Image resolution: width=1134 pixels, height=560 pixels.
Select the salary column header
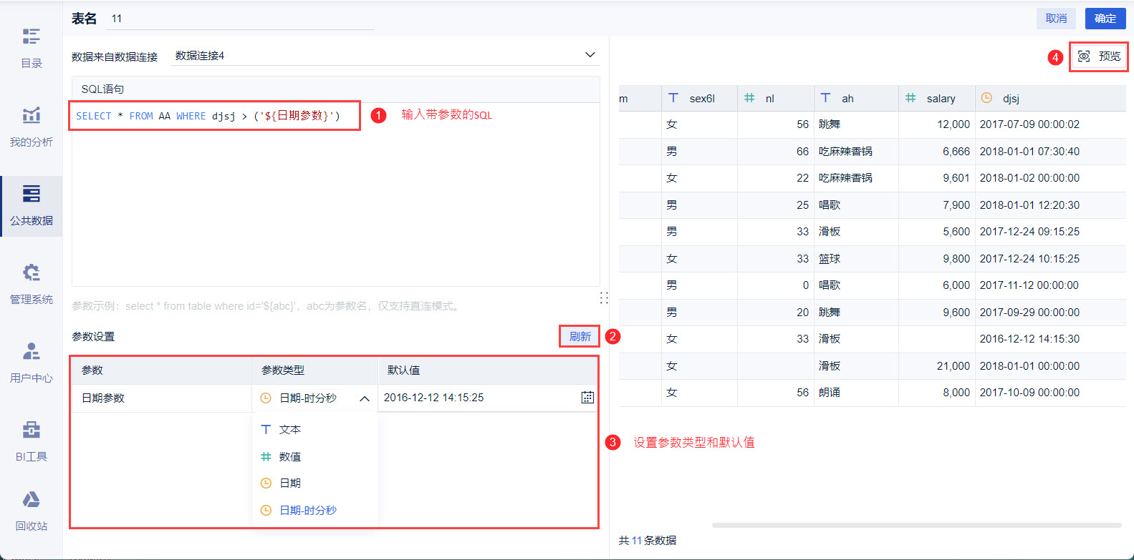tap(936, 98)
